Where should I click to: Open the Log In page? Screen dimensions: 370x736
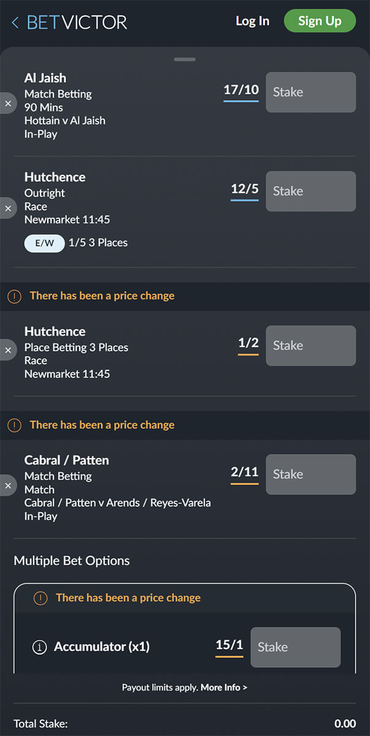pyautogui.click(x=252, y=21)
